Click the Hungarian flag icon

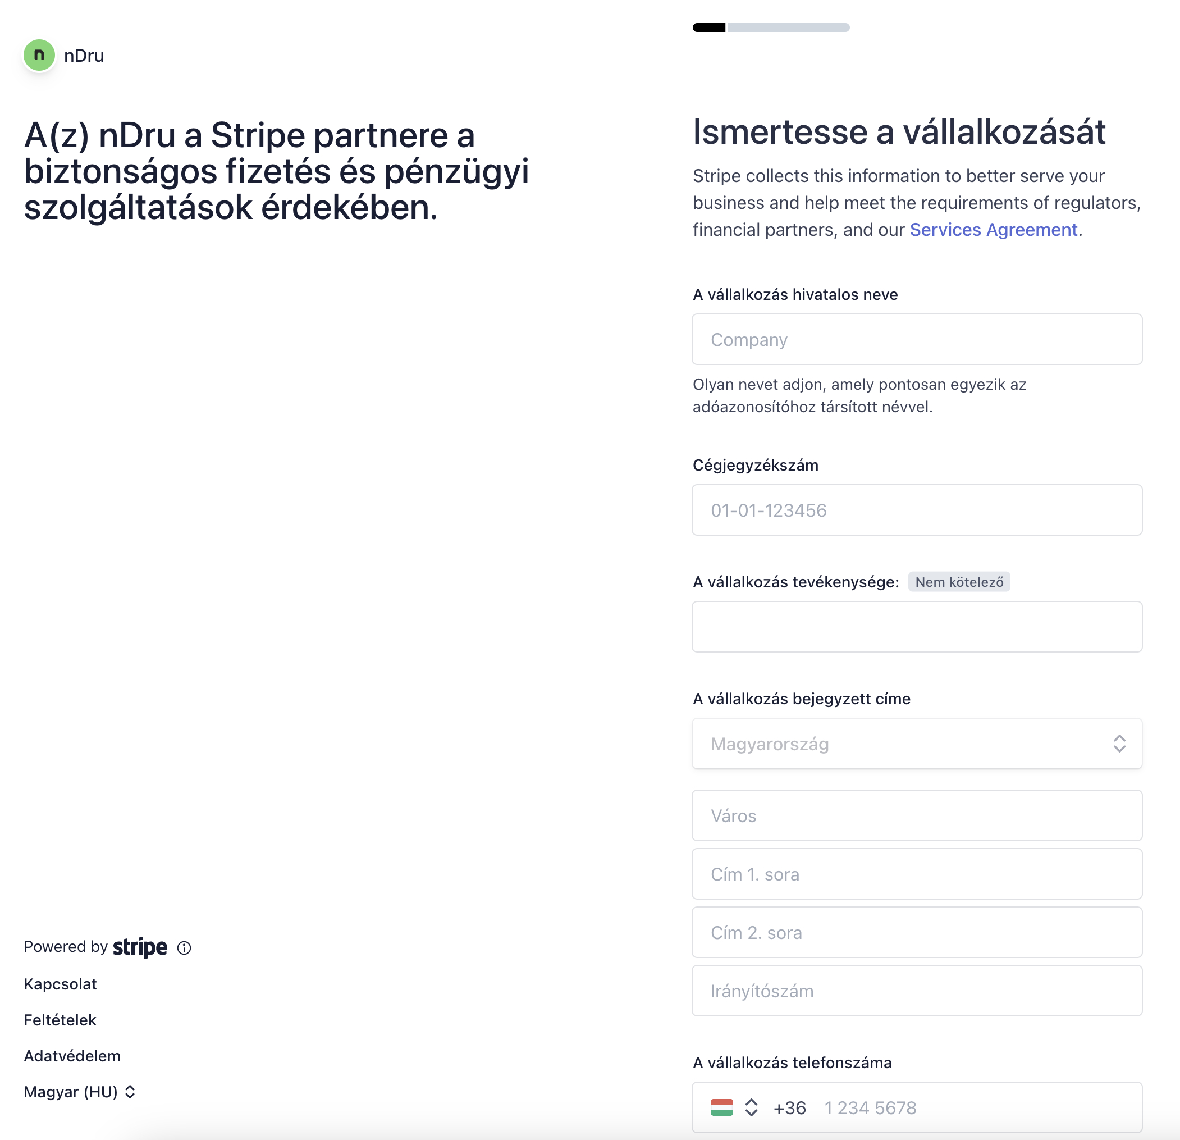(x=721, y=1107)
